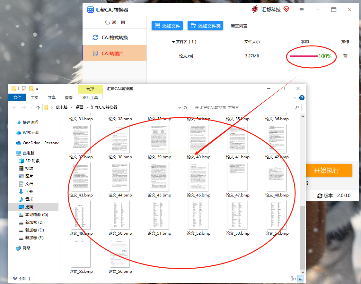This screenshot has width=361, height=284.
Task: Delete 论文.caj from the list
Action: pyautogui.click(x=345, y=56)
